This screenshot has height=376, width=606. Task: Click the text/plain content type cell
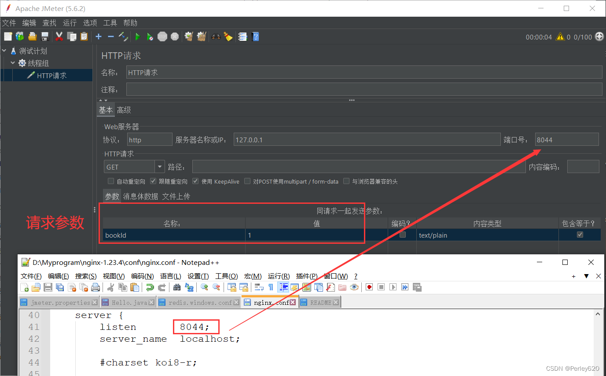point(487,235)
